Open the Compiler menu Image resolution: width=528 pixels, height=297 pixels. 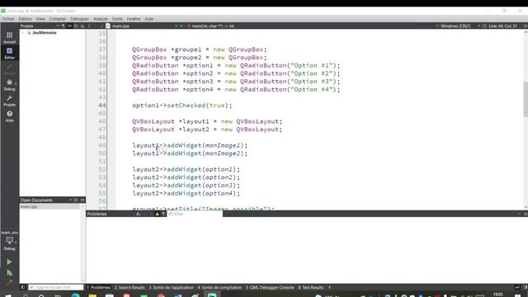click(x=58, y=19)
